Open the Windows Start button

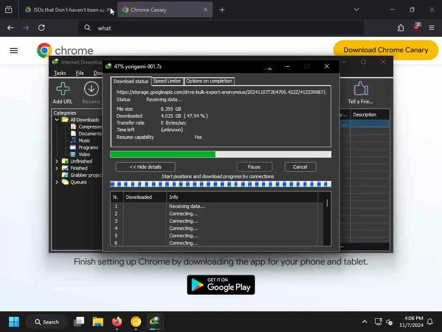[14, 322]
